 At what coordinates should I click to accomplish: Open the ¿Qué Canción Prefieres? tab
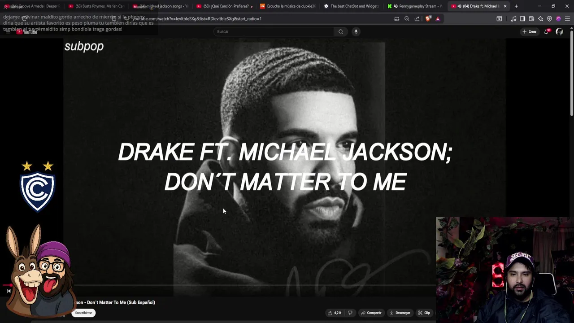click(226, 6)
